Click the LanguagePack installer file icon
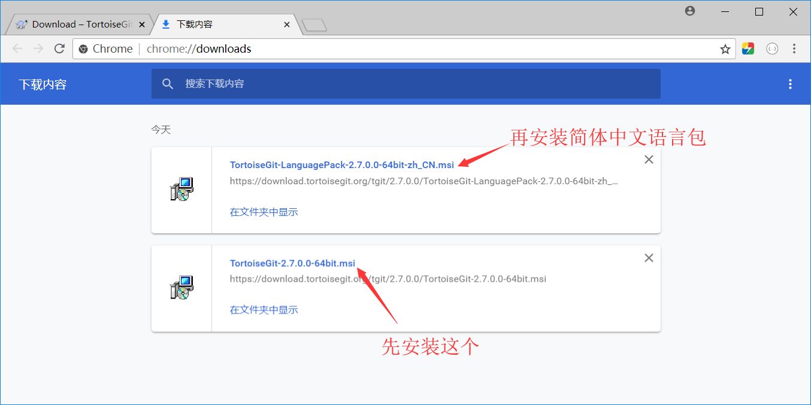This screenshot has height=405, width=811. coord(181,190)
